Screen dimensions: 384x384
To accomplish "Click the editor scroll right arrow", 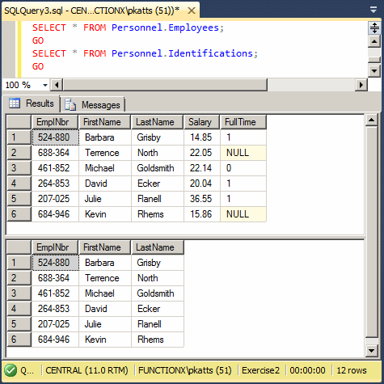I will (x=361, y=85).
